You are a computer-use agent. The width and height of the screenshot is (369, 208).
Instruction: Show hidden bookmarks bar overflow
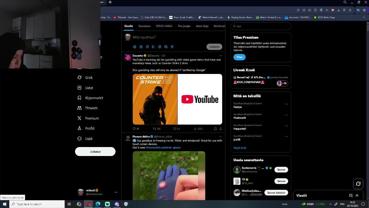coord(364,17)
